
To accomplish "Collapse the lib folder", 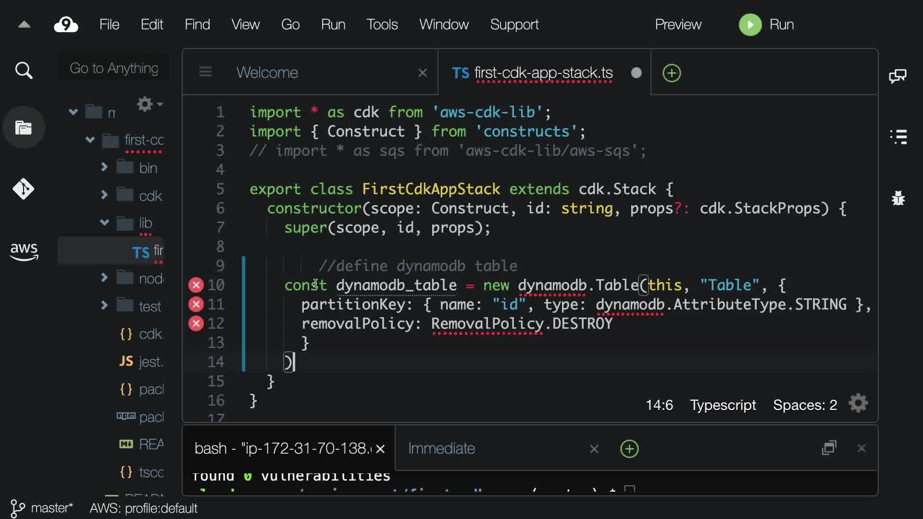I will pos(104,222).
